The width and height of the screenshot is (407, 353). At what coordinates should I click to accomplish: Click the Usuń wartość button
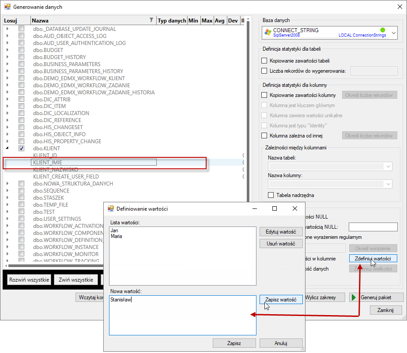point(281,244)
